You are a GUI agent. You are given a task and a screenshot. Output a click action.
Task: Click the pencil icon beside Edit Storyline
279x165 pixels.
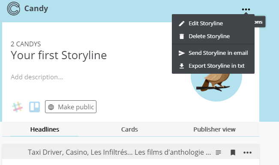coord(181,24)
